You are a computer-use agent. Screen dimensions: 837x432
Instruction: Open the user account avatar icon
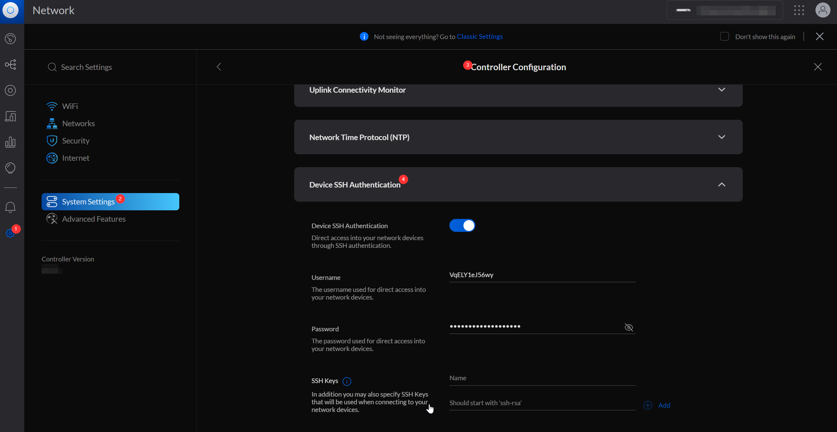pyautogui.click(x=823, y=10)
